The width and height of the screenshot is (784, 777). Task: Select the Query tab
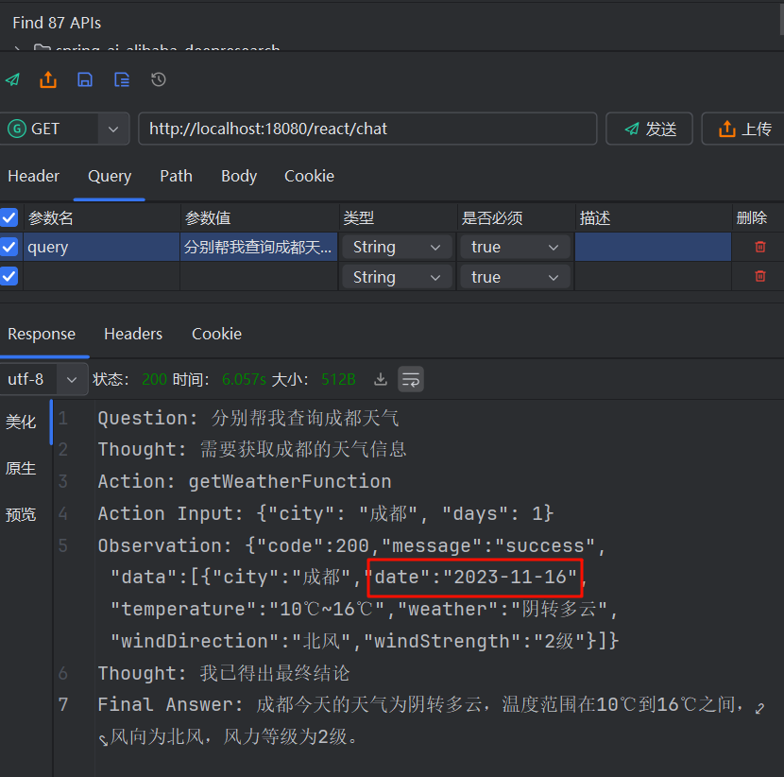(110, 176)
